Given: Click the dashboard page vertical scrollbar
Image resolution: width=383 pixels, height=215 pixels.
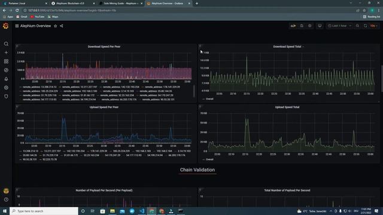Looking at the screenshot, I should pyautogui.click(x=382, y=78).
